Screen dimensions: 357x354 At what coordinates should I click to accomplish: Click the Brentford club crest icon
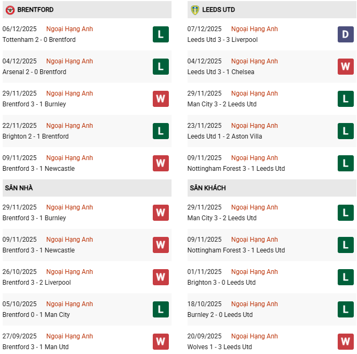10,10
